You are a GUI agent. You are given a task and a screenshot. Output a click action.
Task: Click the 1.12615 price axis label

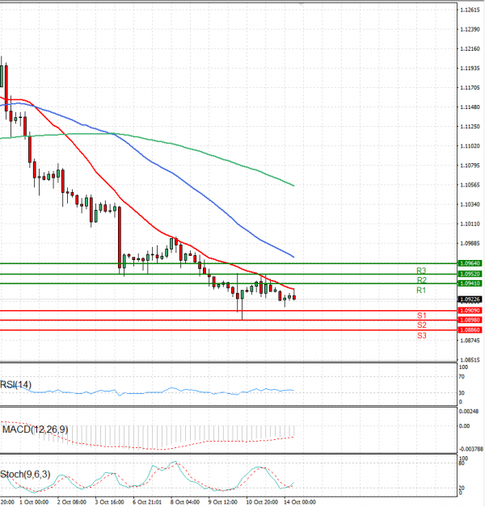coord(470,10)
